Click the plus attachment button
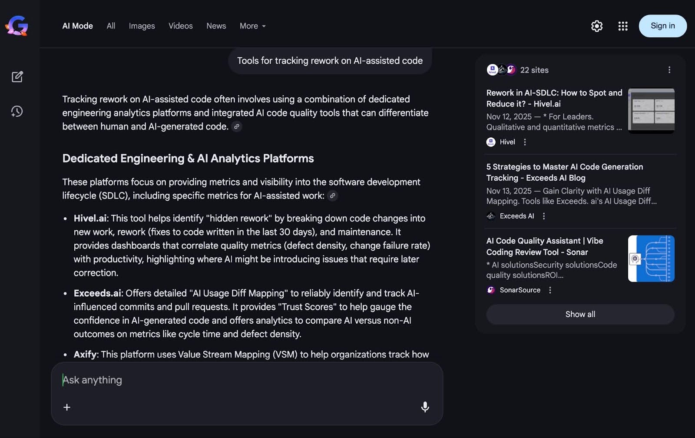 click(x=67, y=407)
